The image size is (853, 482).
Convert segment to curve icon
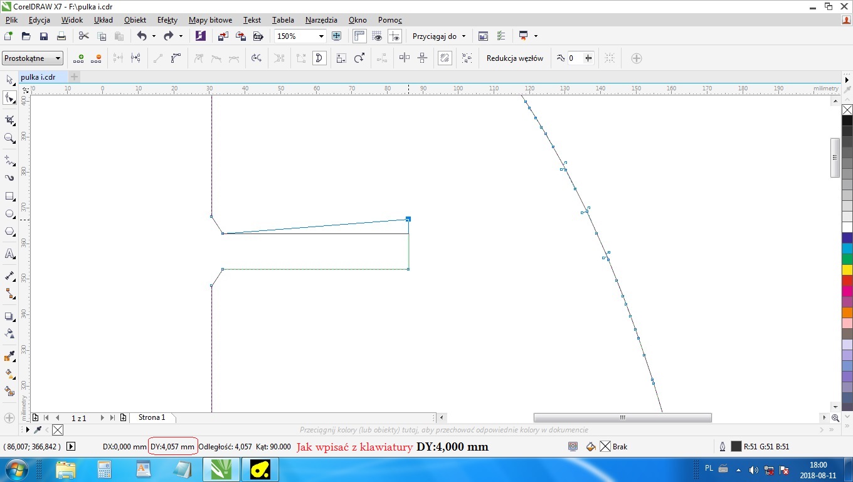click(x=176, y=58)
